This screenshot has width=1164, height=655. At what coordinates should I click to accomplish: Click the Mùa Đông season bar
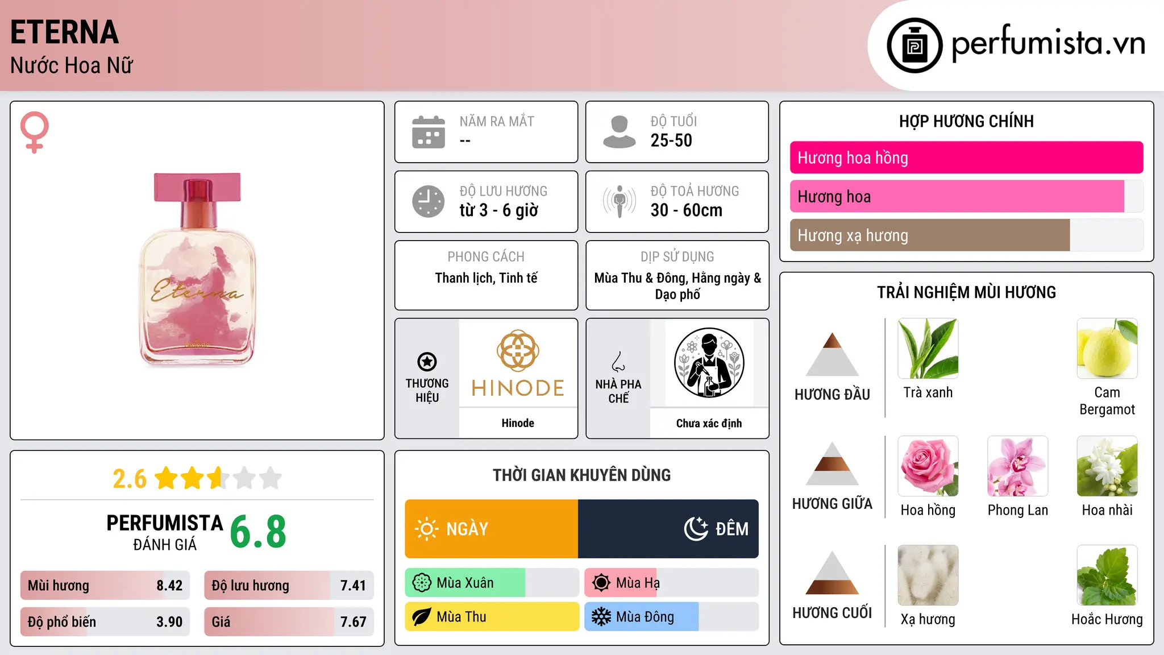pos(671,617)
